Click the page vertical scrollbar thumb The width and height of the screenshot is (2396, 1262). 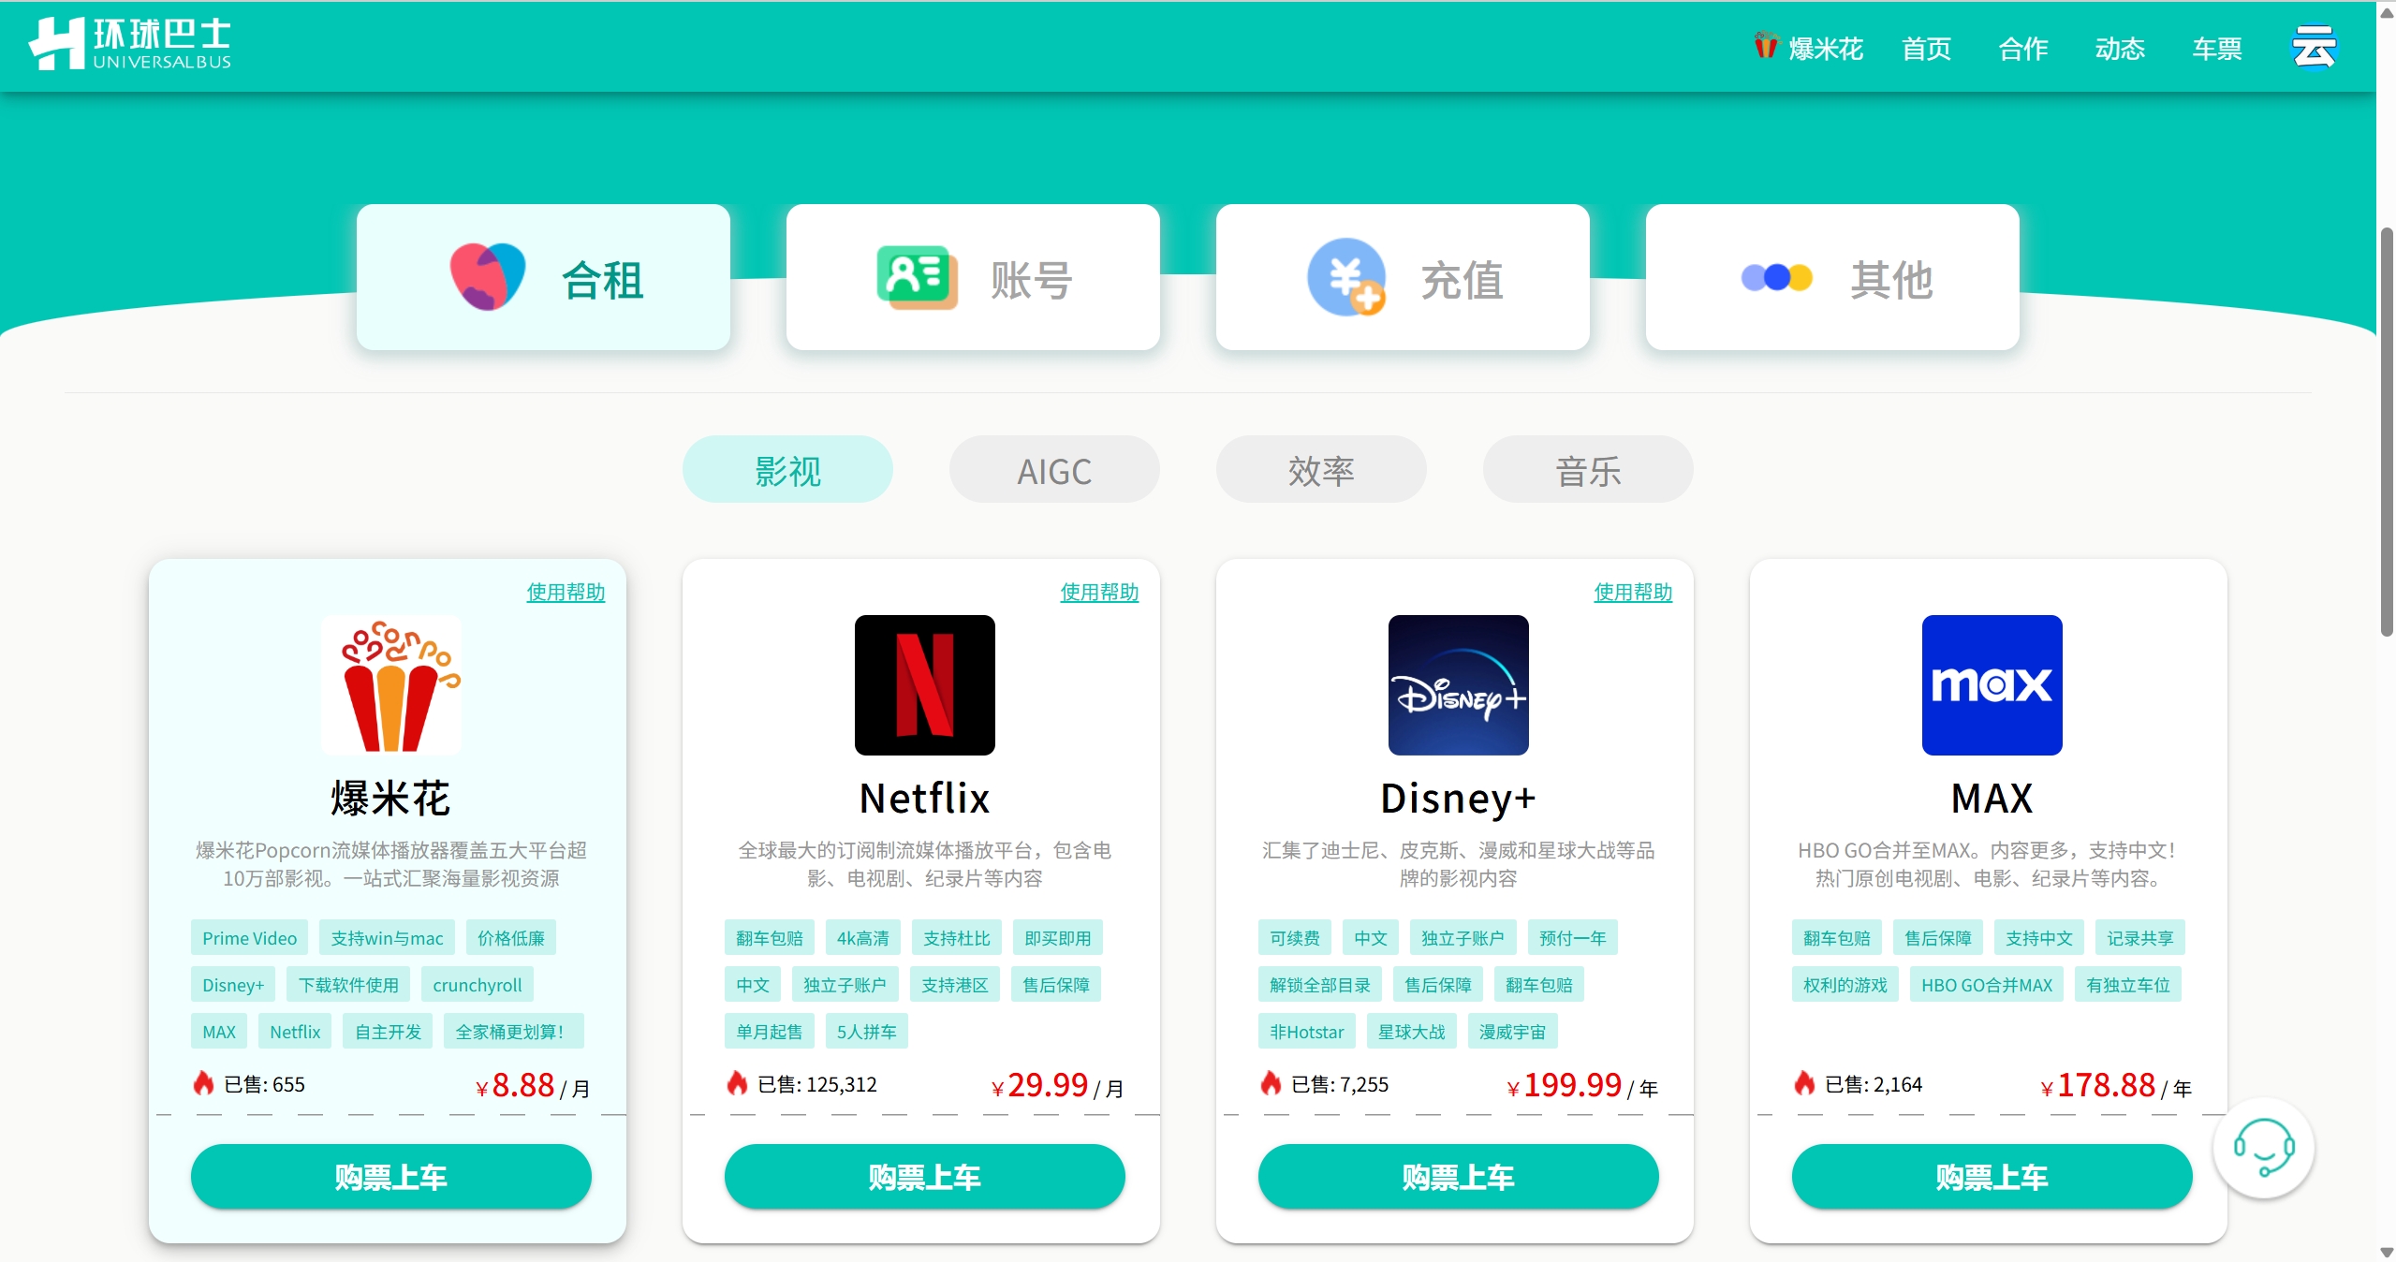point(2387,431)
